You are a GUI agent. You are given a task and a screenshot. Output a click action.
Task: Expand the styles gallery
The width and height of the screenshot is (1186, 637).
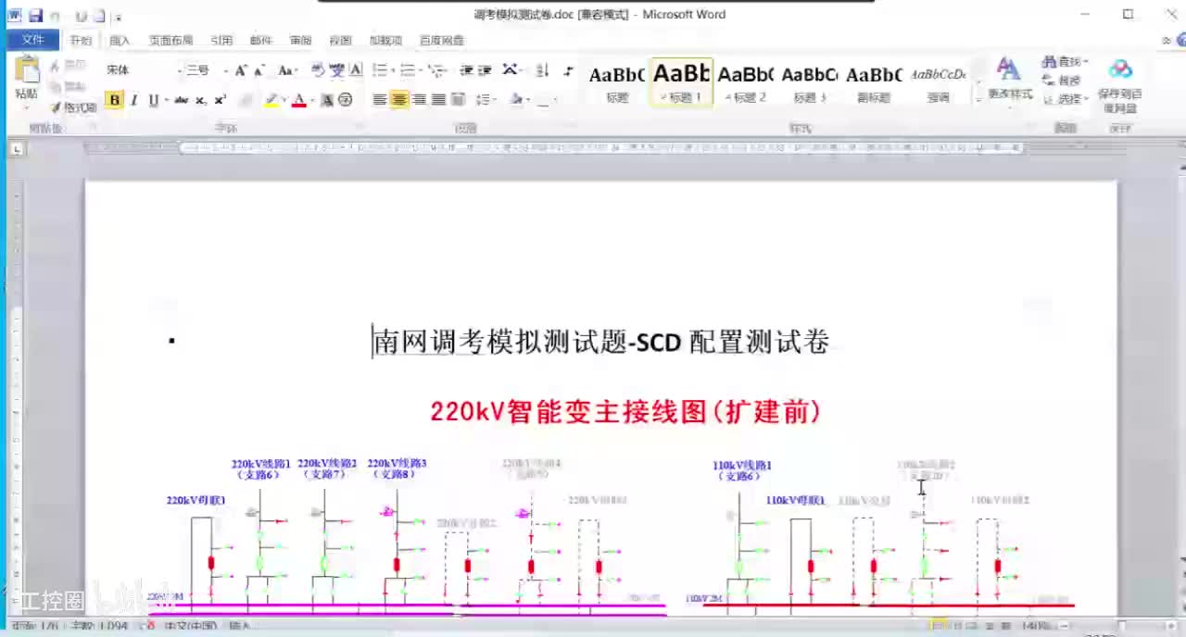pos(977,100)
